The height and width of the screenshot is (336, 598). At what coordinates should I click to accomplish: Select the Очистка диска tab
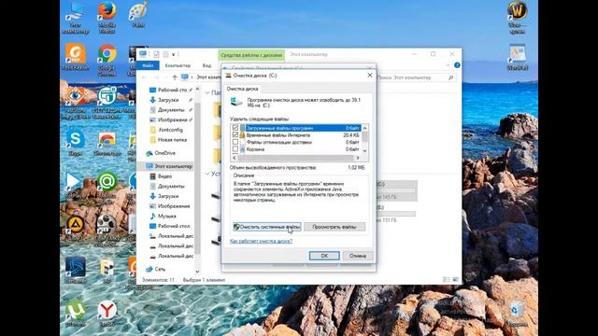pyautogui.click(x=243, y=89)
